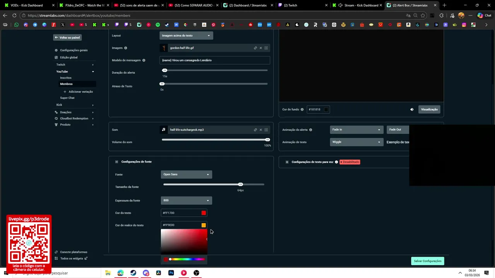Image resolution: width=495 pixels, height=278 pixels.
Task: Select Inscritos under YouTube
Action: click(66, 78)
